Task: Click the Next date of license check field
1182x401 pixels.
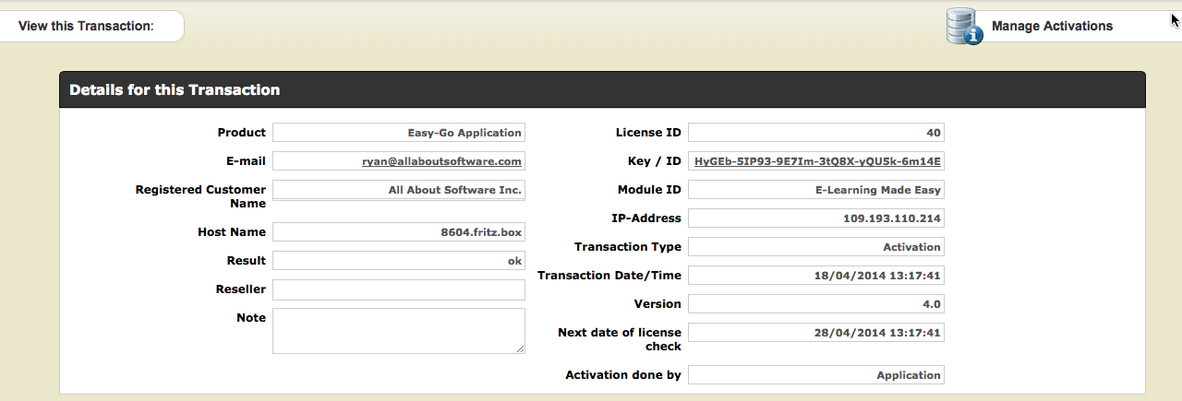Action: click(815, 333)
